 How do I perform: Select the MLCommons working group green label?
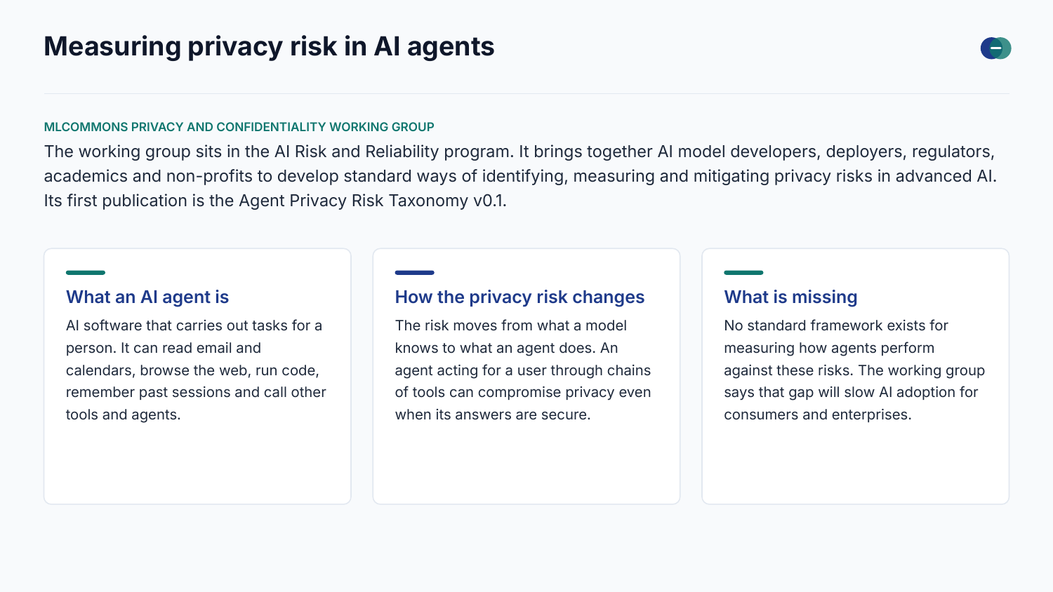pos(239,127)
